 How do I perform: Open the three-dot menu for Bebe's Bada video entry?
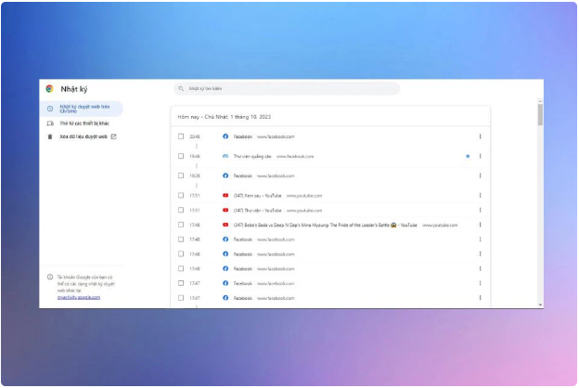tap(480, 225)
